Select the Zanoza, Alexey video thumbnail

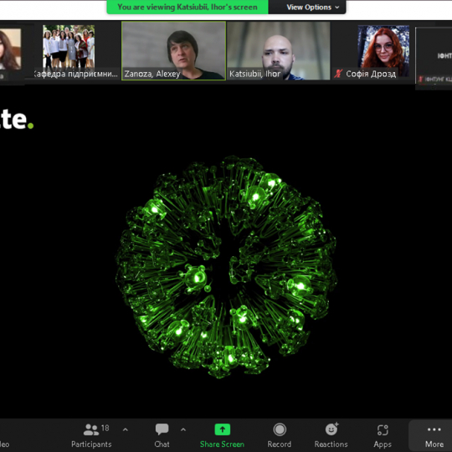click(x=173, y=51)
